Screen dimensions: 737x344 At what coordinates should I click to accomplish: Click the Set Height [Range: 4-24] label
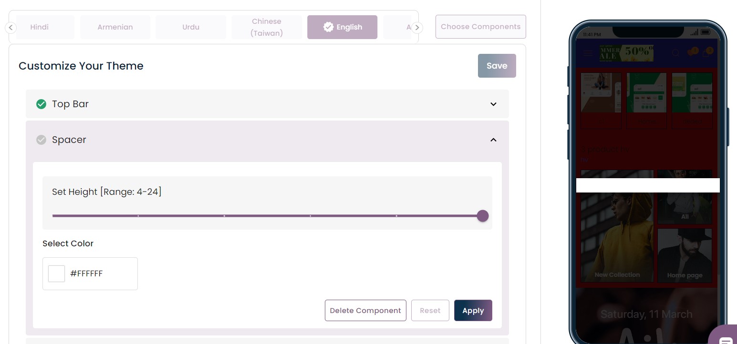point(107,192)
